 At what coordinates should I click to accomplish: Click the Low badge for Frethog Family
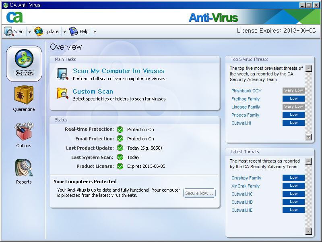tap(293, 98)
